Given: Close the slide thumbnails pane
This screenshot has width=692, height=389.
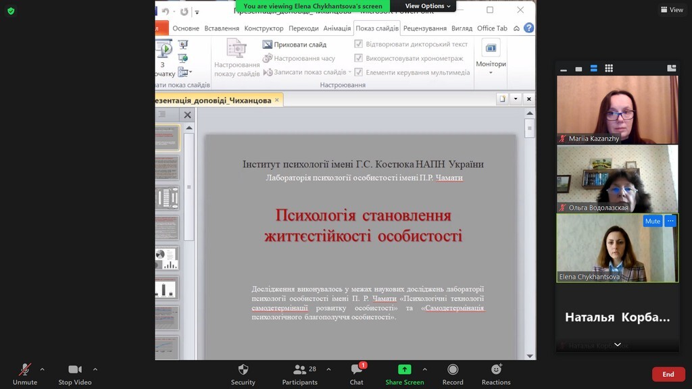Looking at the screenshot, I should point(188,115).
